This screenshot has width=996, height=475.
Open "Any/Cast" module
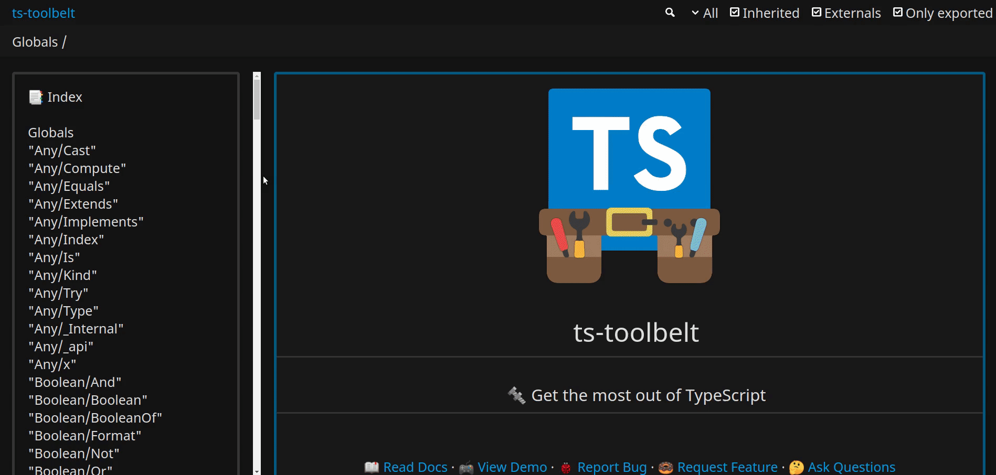62,150
